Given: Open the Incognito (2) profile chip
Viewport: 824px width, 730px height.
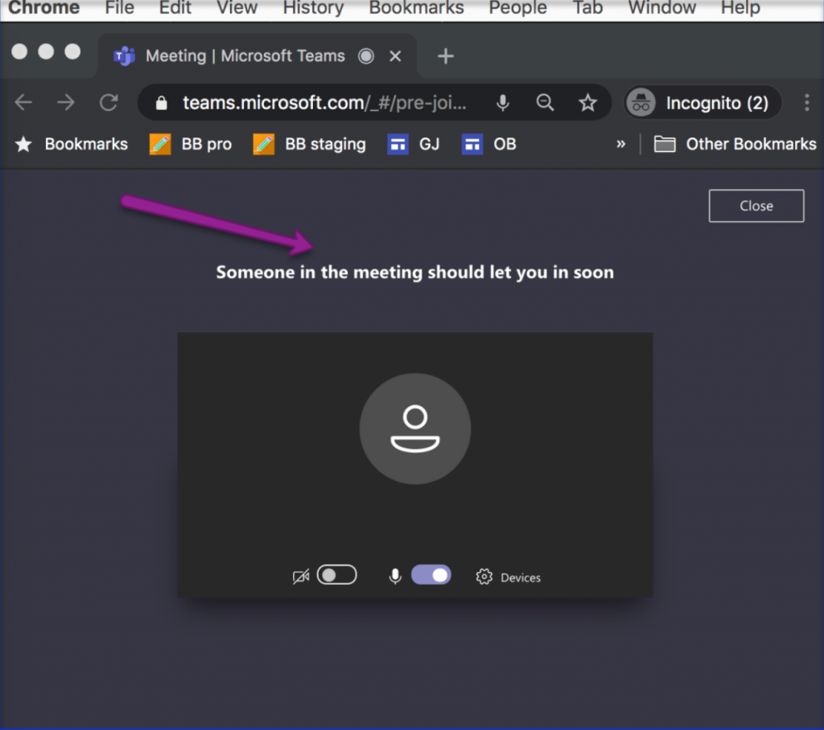Looking at the screenshot, I should (703, 102).
